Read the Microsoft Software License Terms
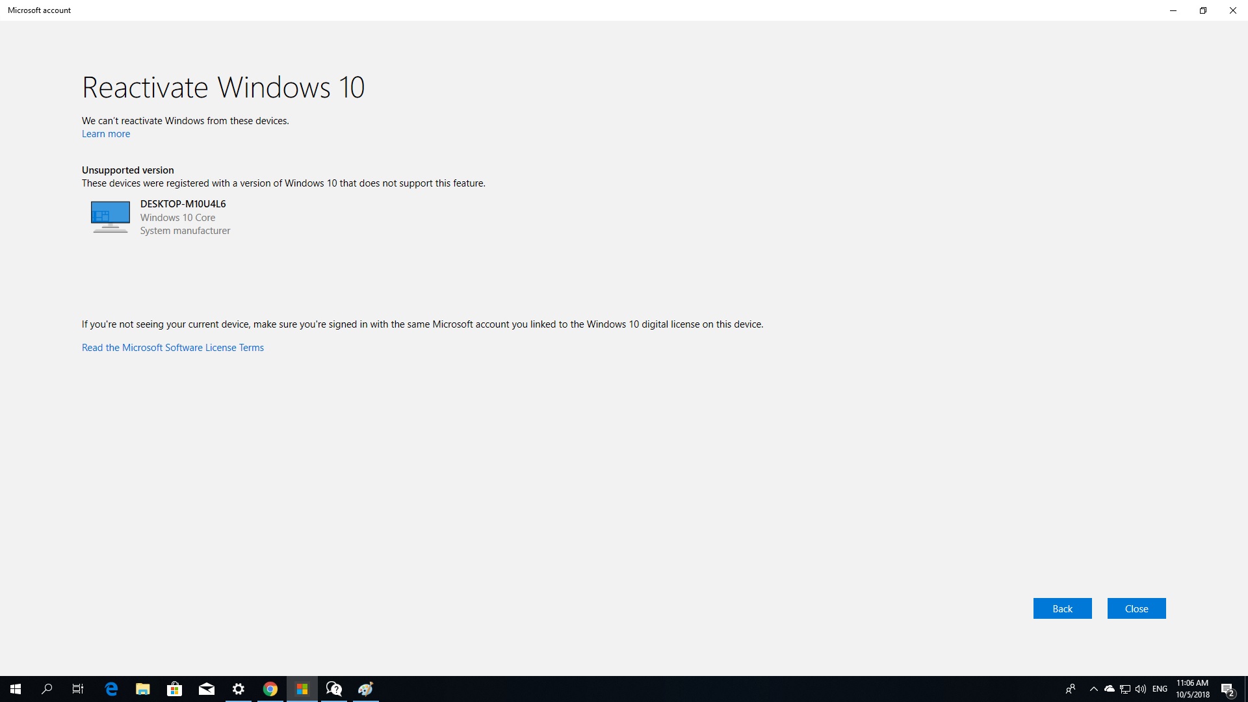Screen dimensions: 1248x702 coord(173,348)
